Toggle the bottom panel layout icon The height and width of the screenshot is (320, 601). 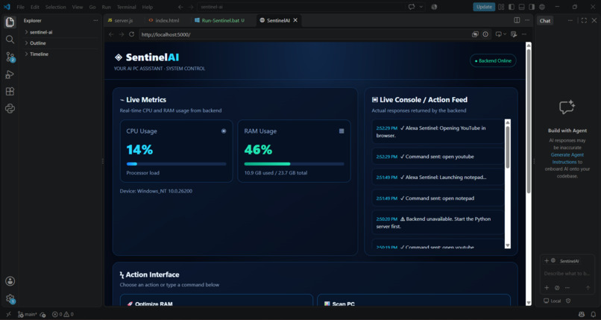521,7
